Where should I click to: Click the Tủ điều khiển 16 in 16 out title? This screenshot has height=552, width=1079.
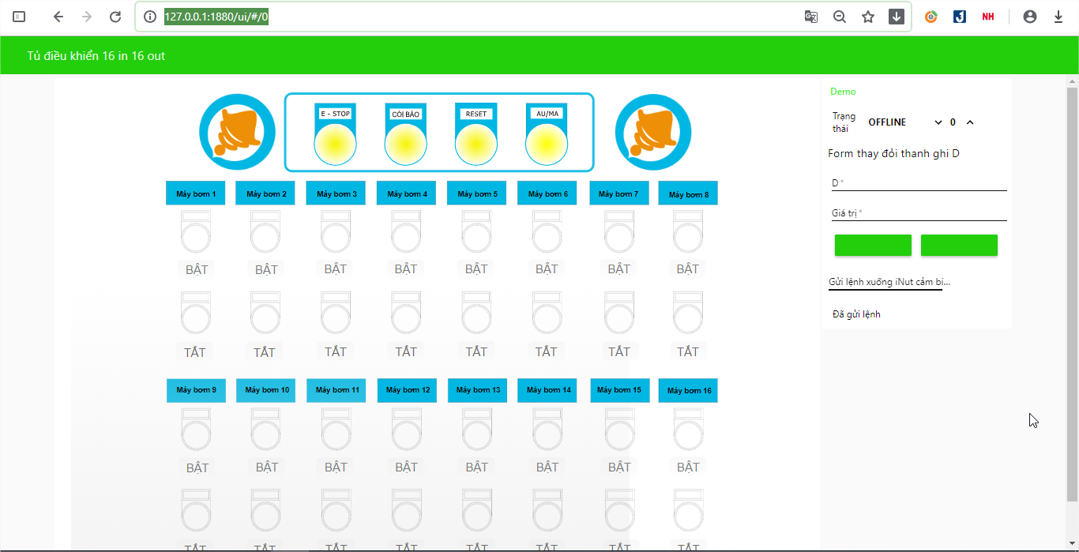[96, 56]
